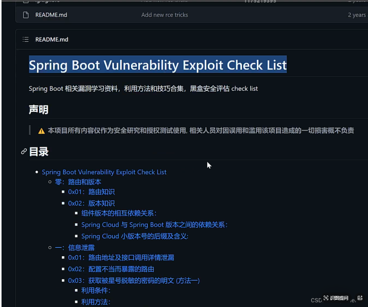368x307 pixels.
Task: Open the README outline list icon
Action: point(26,39)
